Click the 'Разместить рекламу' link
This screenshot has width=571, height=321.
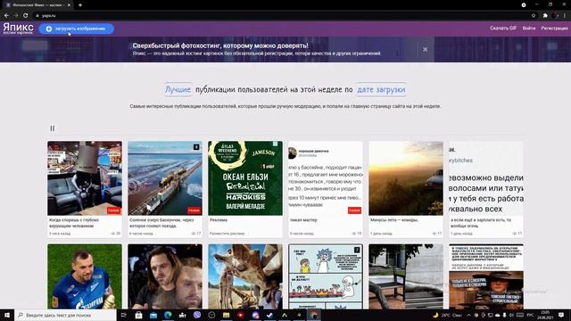click(227, 234)
